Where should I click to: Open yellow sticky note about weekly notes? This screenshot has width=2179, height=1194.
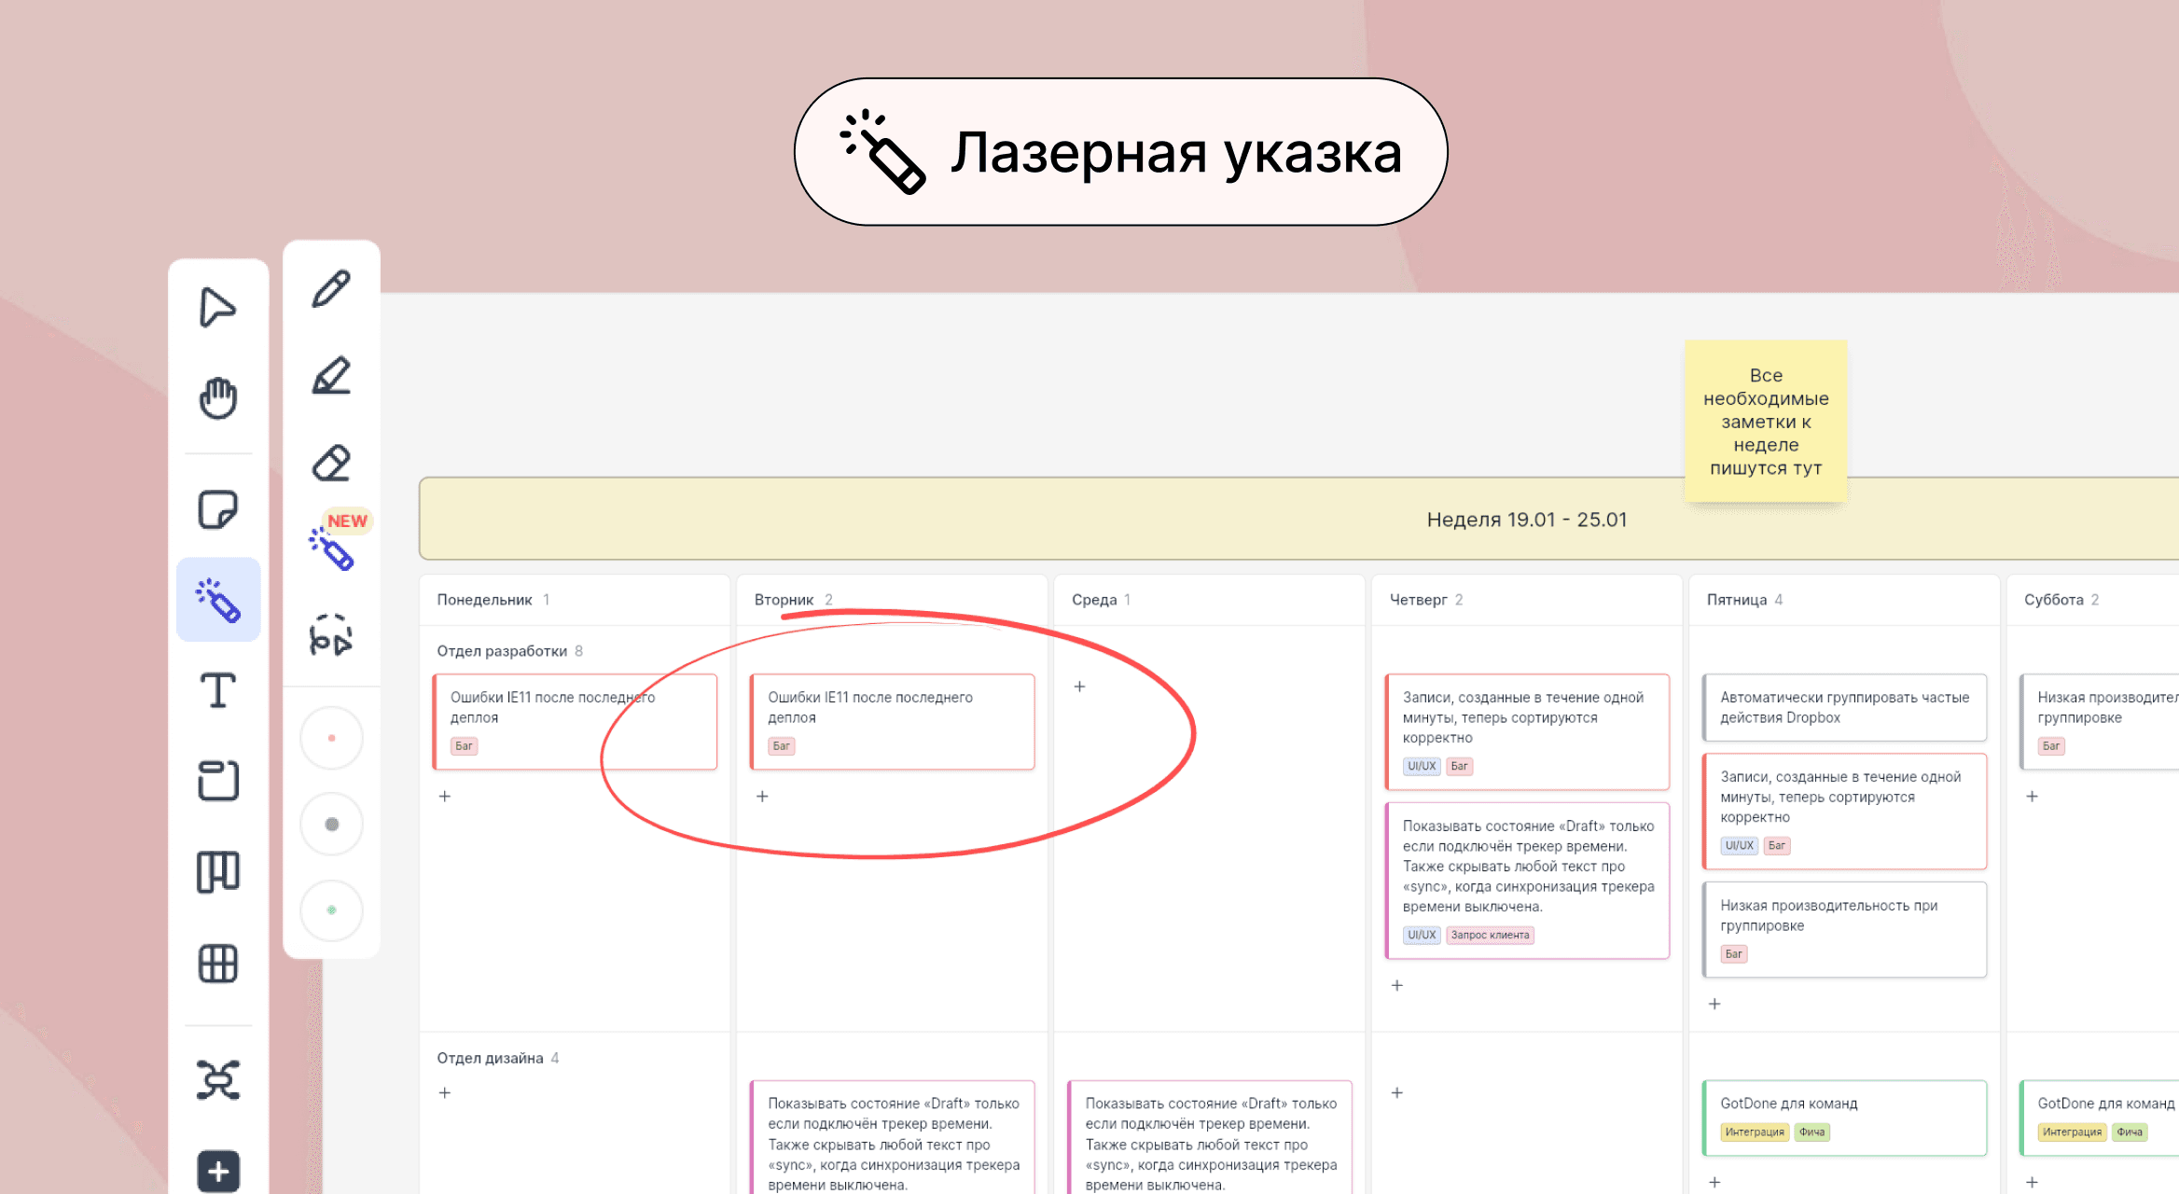(1765, 421)
